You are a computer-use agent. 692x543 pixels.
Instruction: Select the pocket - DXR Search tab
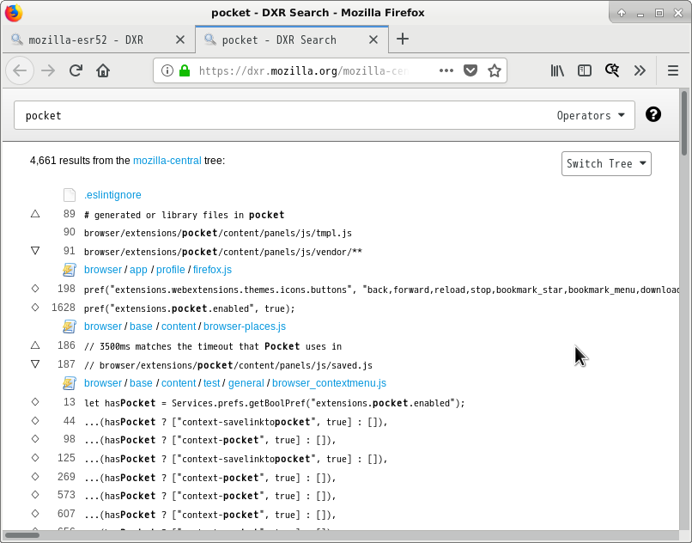click(x=291, y=40)
